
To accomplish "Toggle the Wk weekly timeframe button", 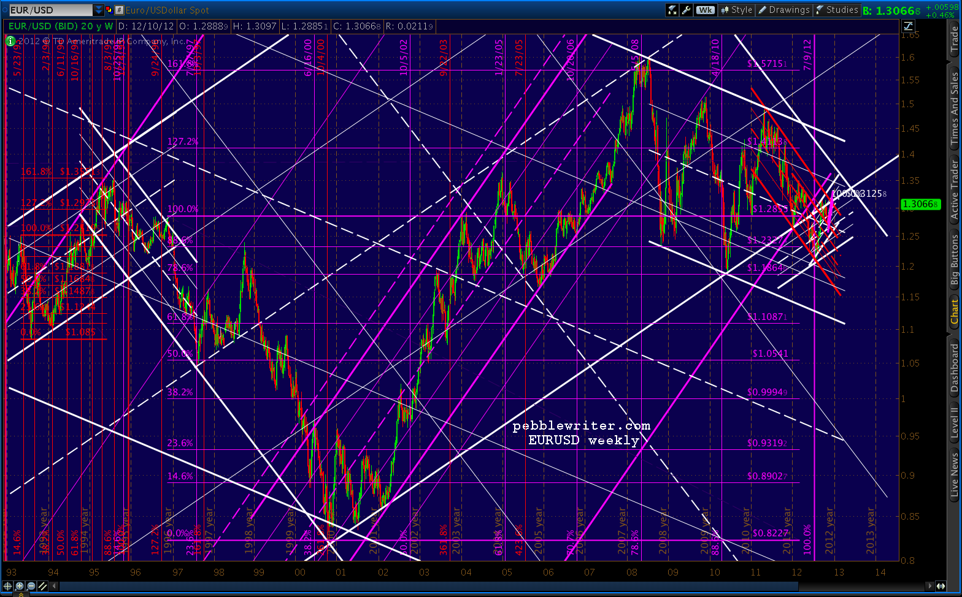I will click(x=706, y=10).
